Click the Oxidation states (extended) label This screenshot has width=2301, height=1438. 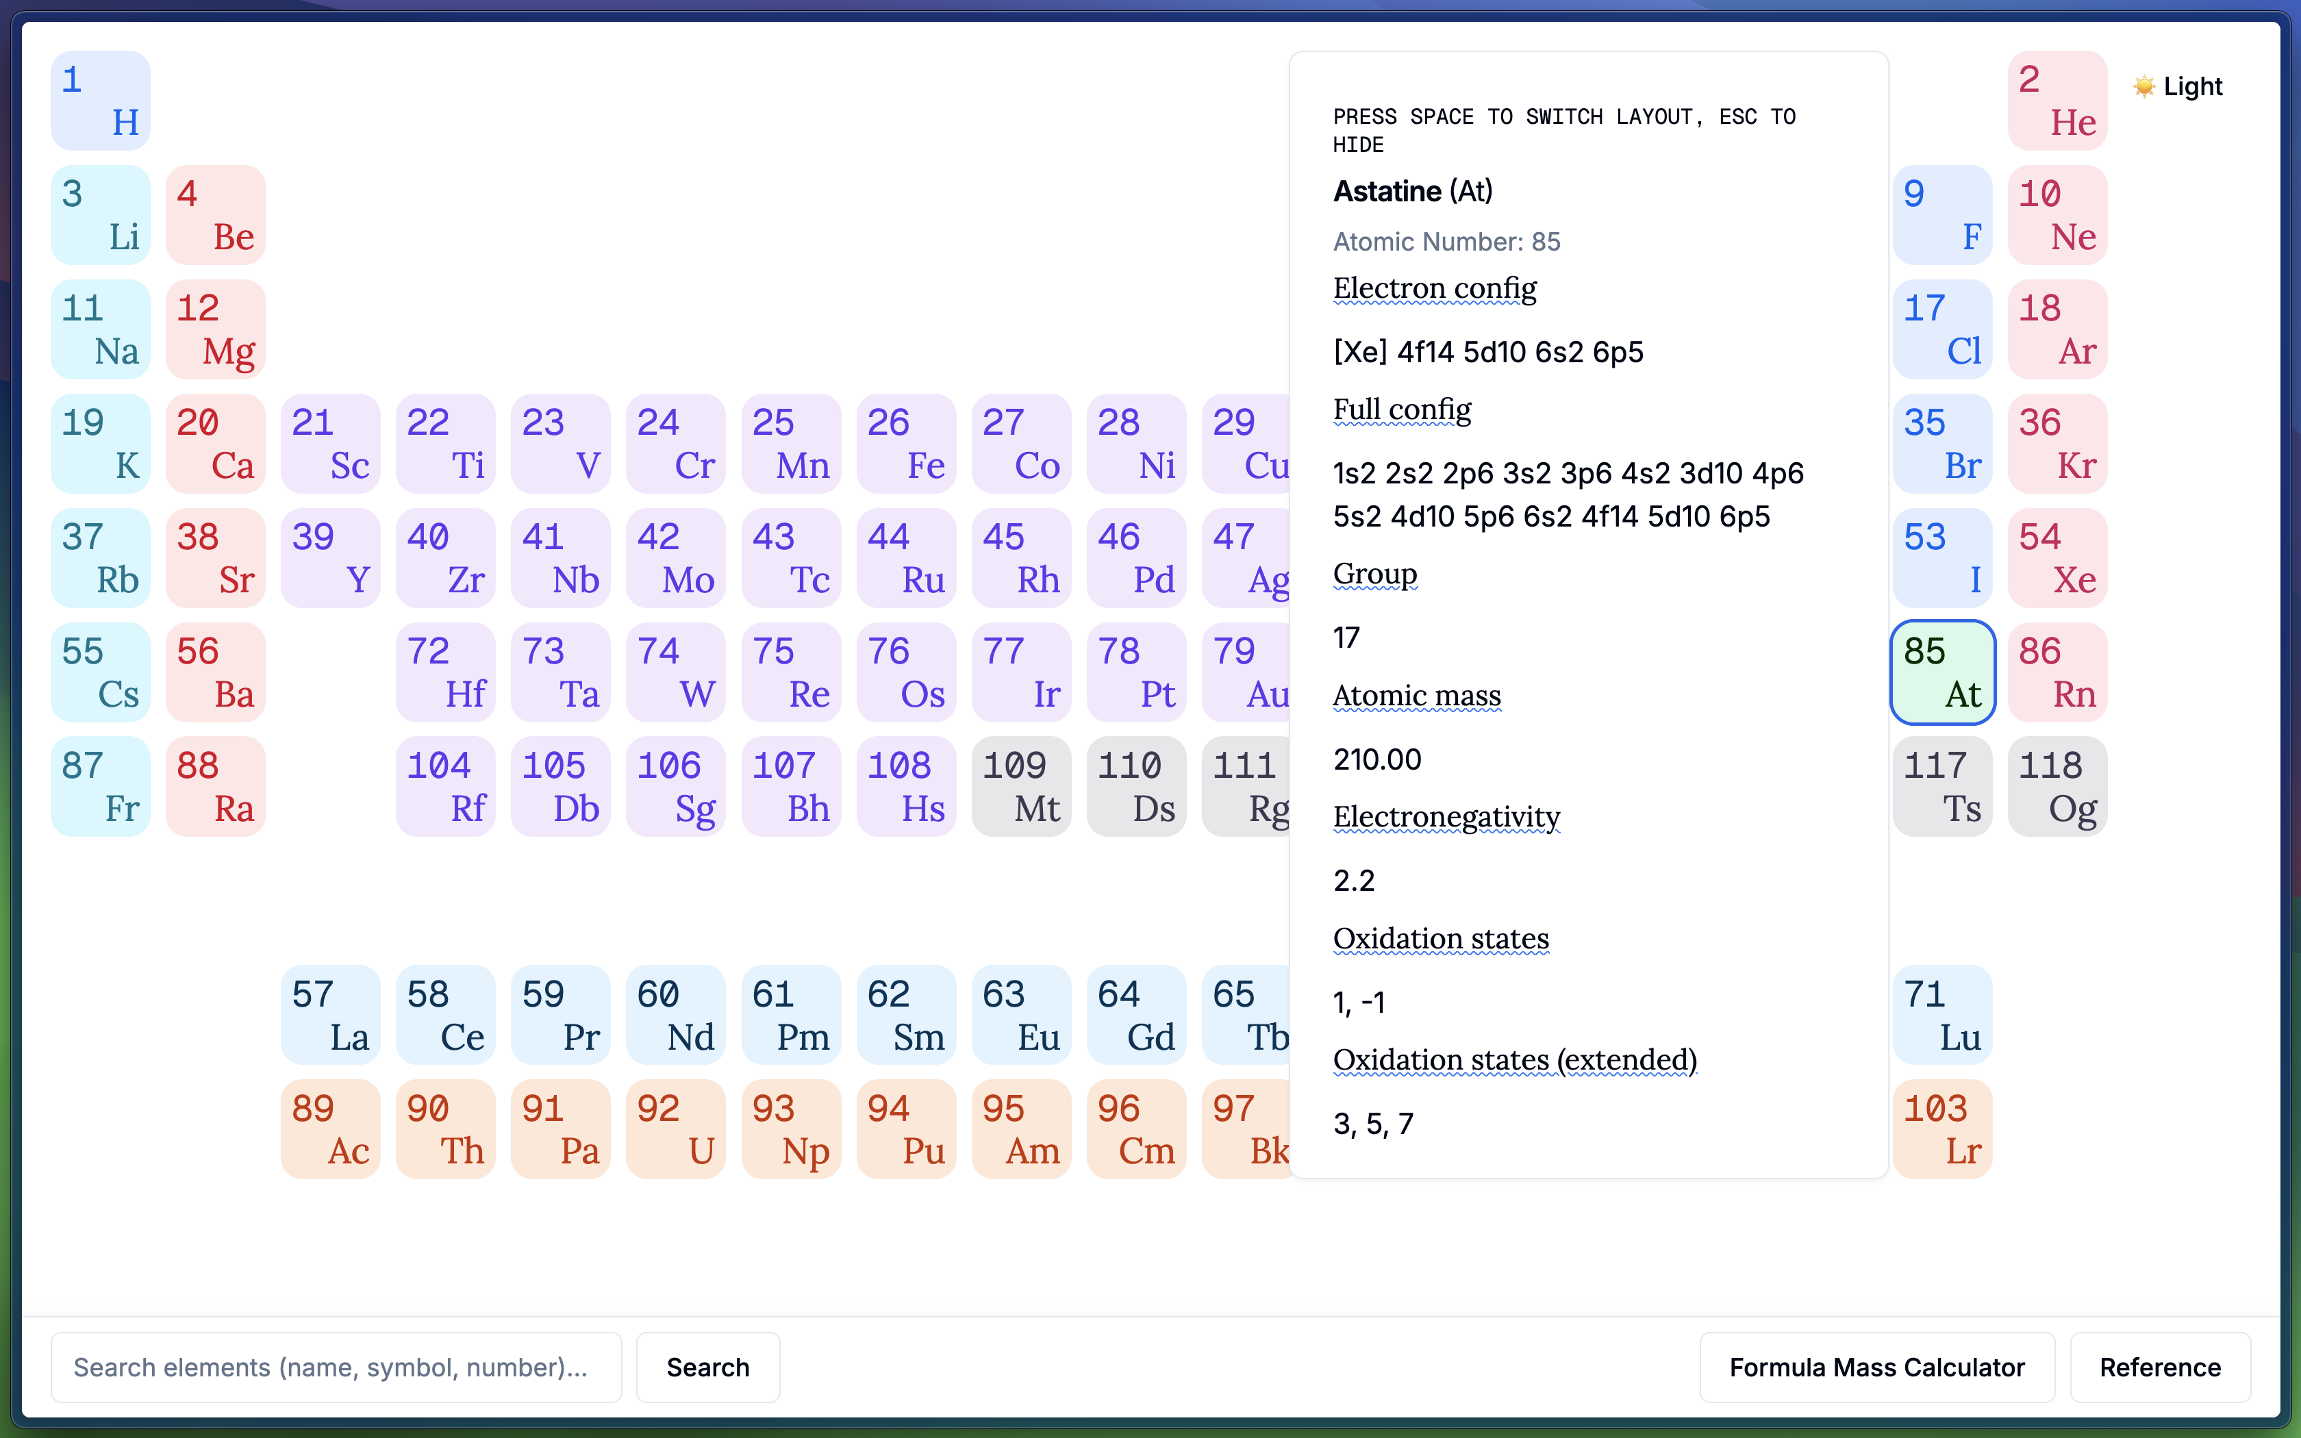(x=1513, y=1059)
